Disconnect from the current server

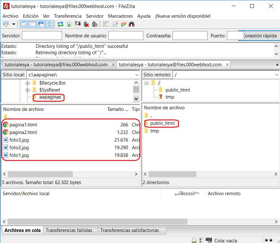point(86,24)
